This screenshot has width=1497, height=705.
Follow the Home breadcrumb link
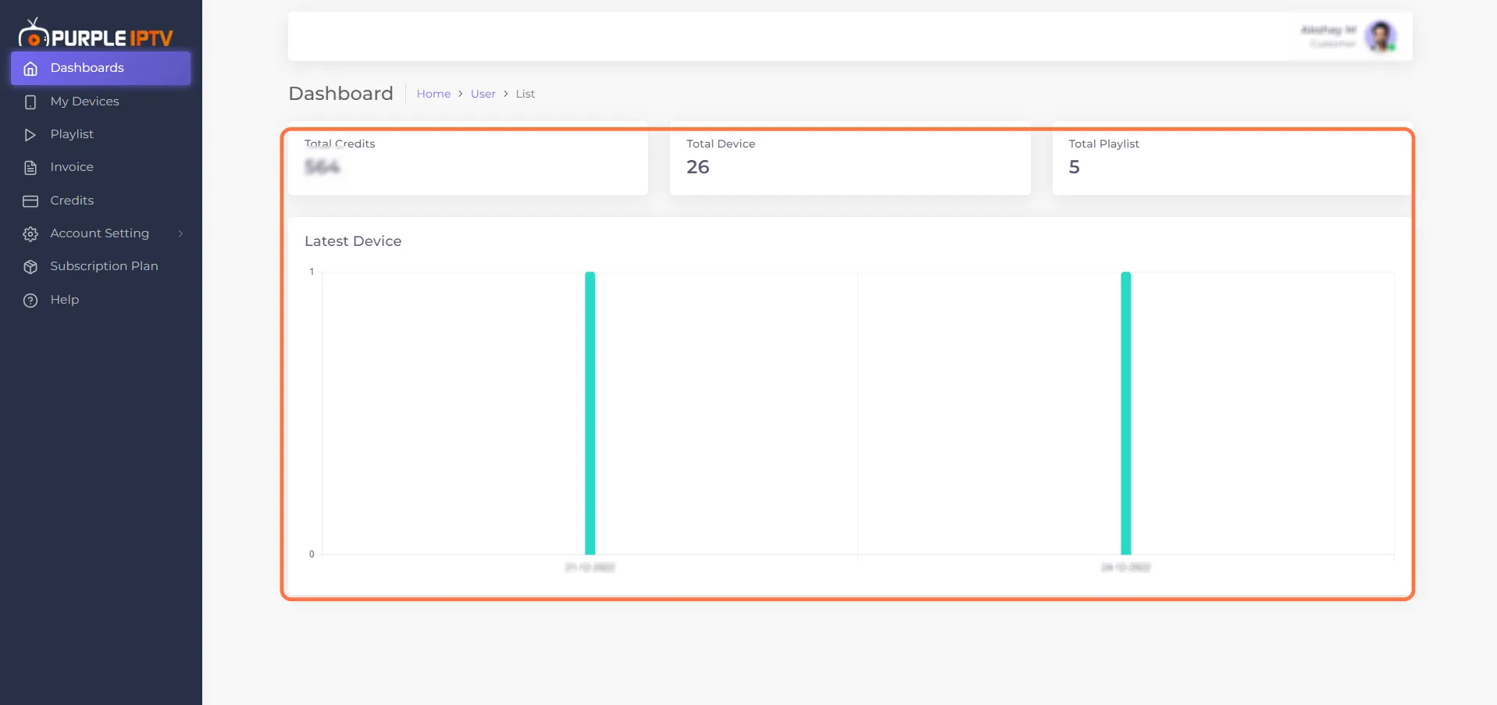[433, 94]
